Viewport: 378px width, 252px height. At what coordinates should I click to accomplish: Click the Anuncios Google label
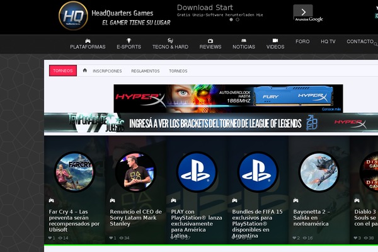coord(309,20)
